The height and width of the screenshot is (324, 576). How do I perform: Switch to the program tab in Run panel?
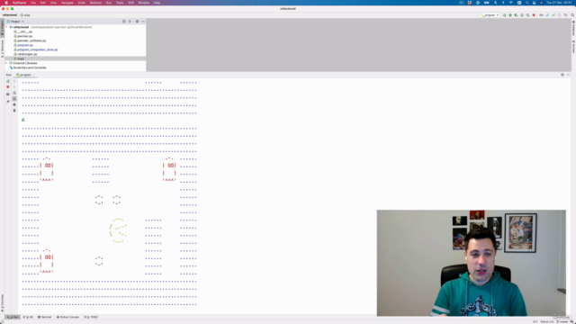(x=24, y=75)
